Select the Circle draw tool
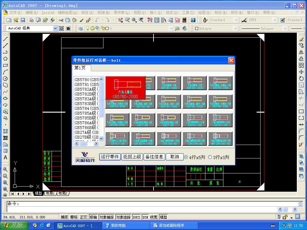This screenshot has width=307, height=230. tap(5, 78)
